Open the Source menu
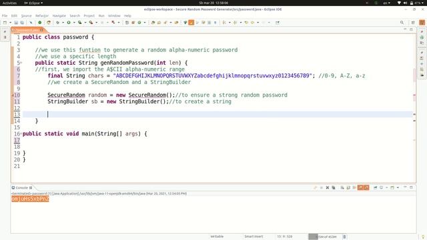Viewport: 427px width, 240px height. tap(27, 16)
